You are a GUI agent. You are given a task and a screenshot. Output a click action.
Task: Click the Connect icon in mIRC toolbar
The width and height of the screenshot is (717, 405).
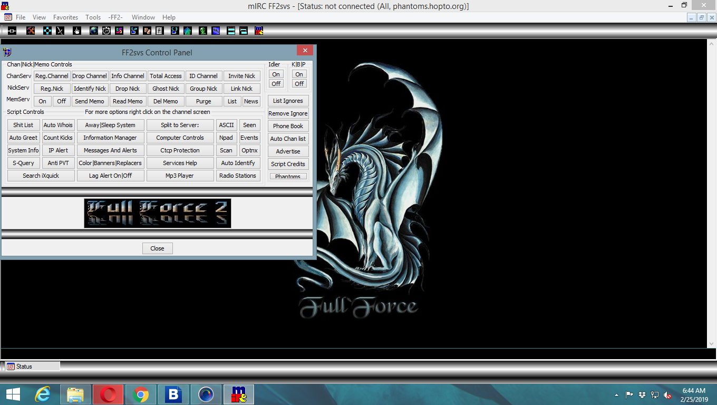coord(12,31)
